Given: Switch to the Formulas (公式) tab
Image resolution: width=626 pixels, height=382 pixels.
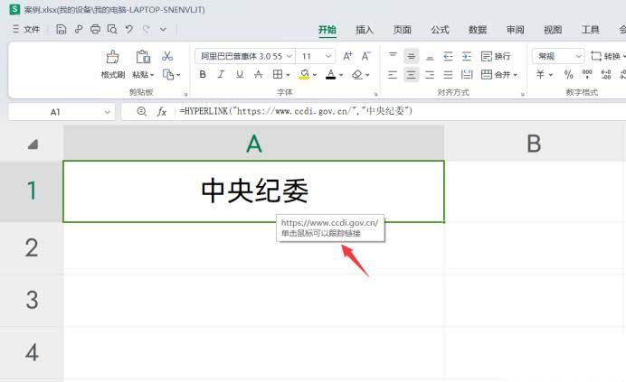Looking at the screenshot, I should coord(440,30).
